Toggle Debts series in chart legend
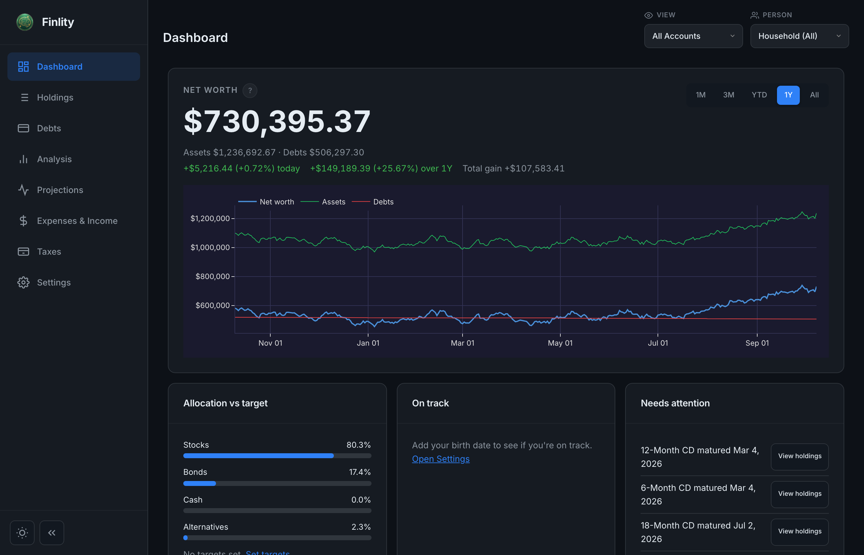Image resolution: width=864 pixels, height=555 pixels. [372, 202]
